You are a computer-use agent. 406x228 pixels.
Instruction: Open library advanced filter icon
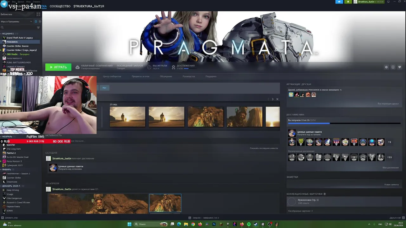[38, 28]
